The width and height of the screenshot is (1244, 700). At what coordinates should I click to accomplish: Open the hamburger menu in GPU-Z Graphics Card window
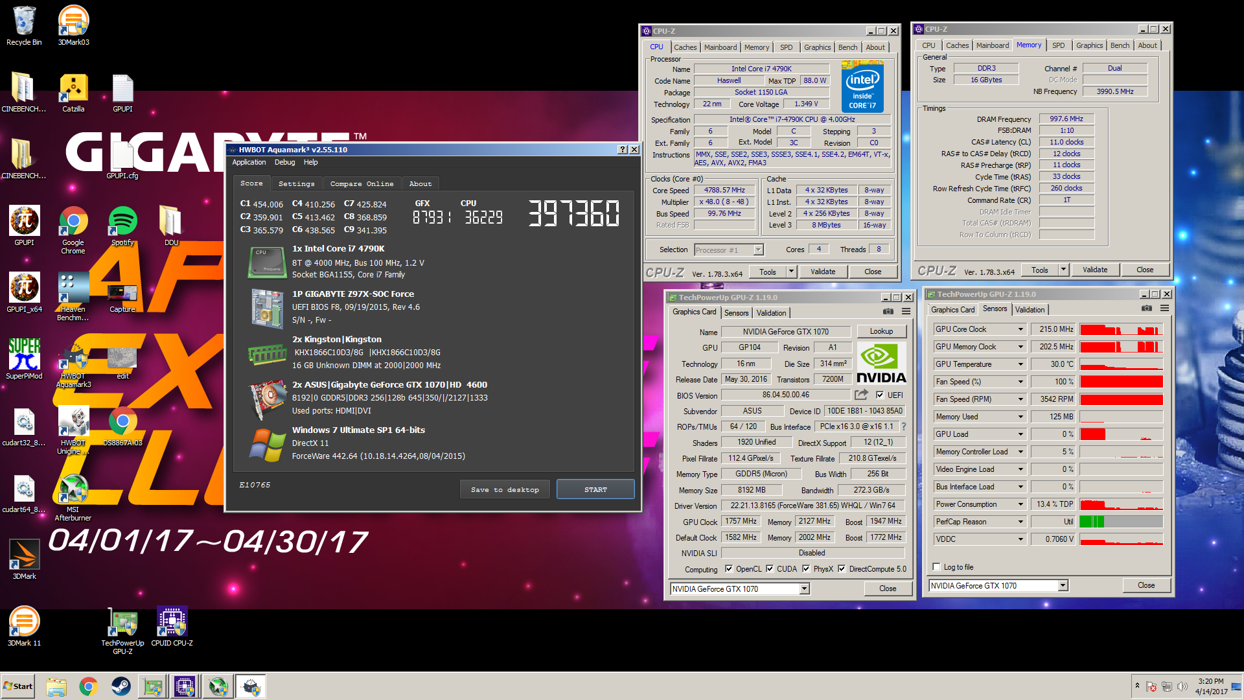[x=906, y=312]
